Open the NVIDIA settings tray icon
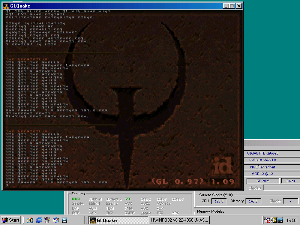The height and width of the screenshot is (225, 300). click(x=274, y=220)
